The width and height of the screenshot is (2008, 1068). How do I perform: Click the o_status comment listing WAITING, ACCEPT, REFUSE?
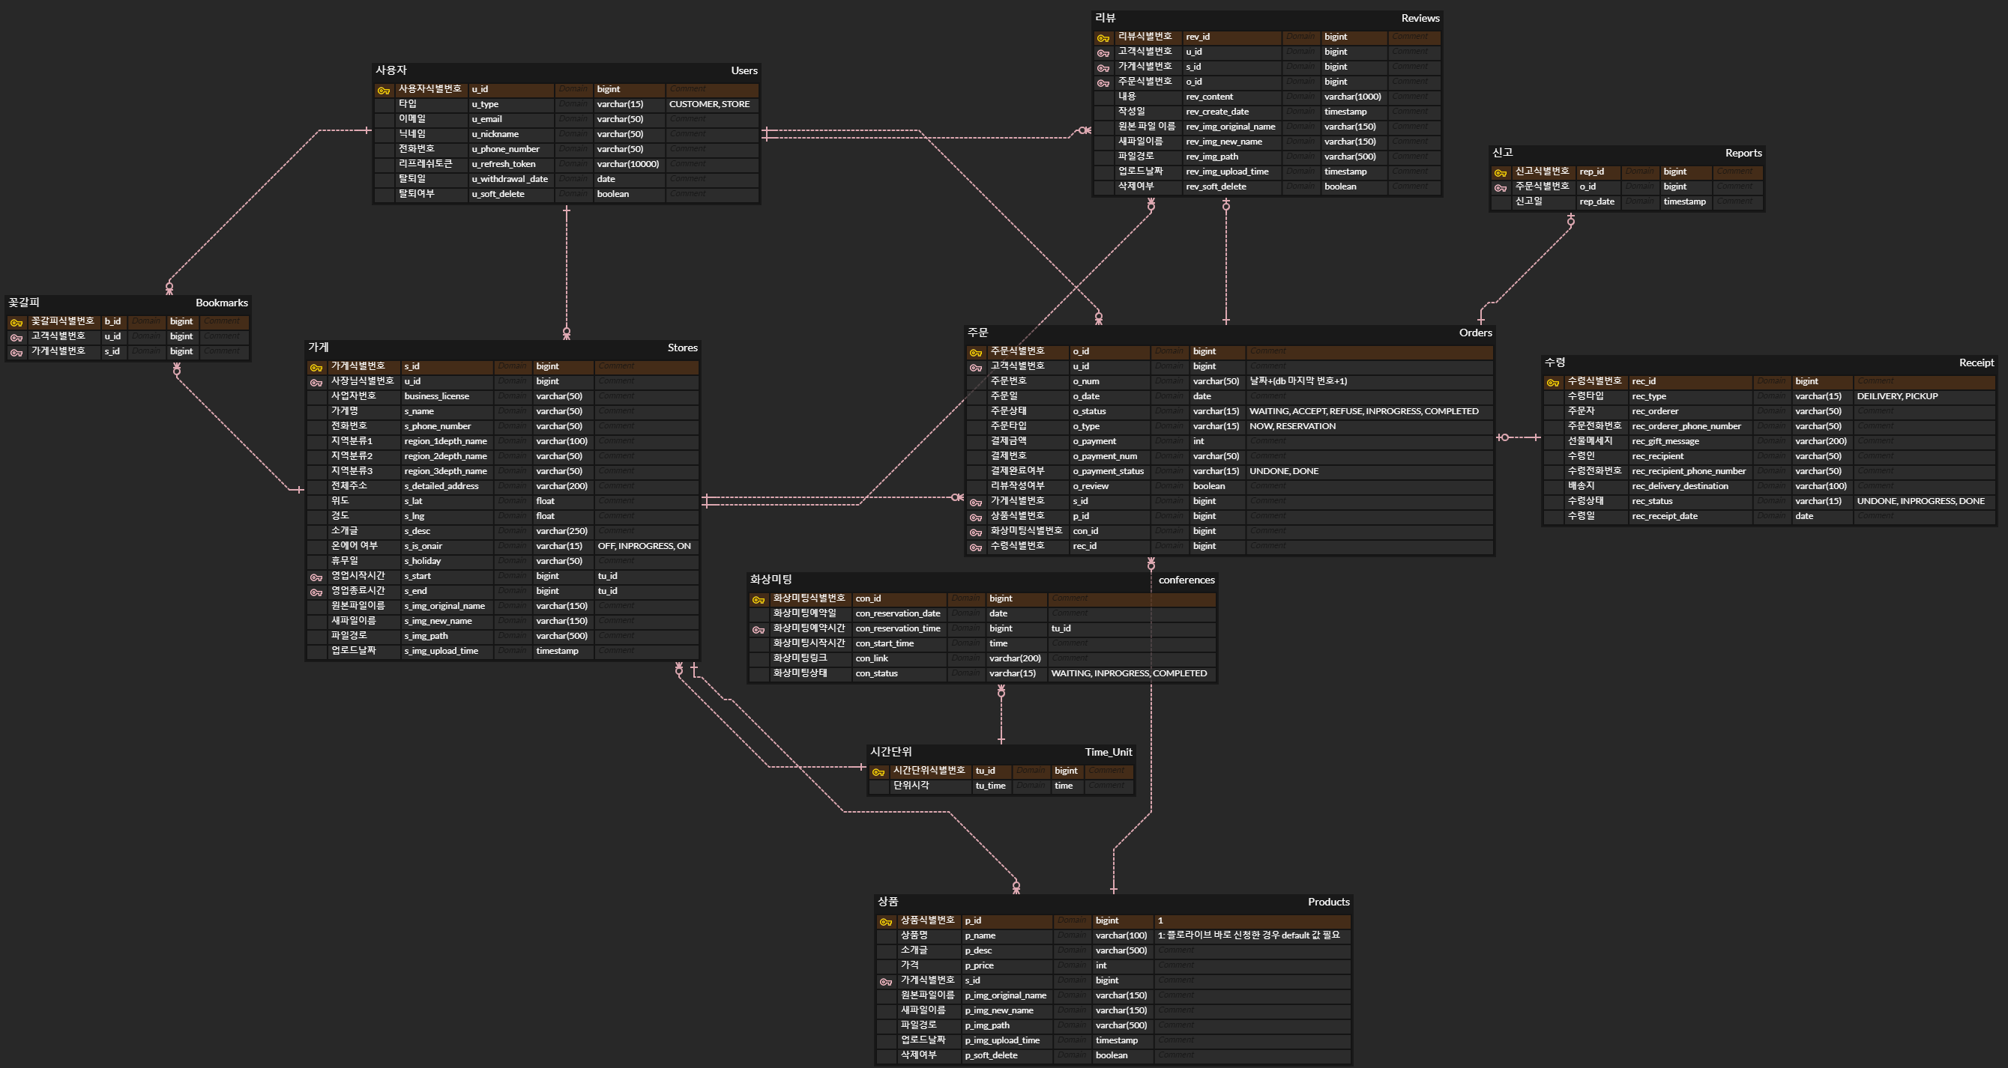point(1363,411)
